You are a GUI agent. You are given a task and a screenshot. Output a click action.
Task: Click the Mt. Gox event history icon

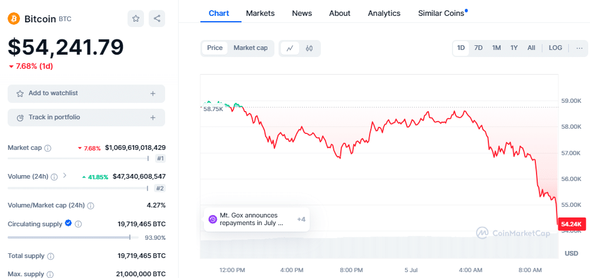coord(212,219)
